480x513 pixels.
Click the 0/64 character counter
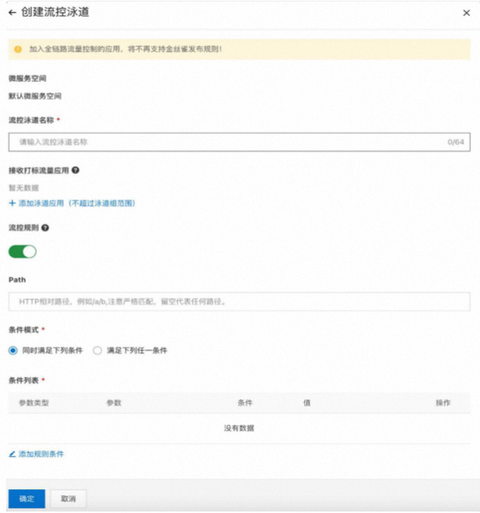(x=456, y=142)
